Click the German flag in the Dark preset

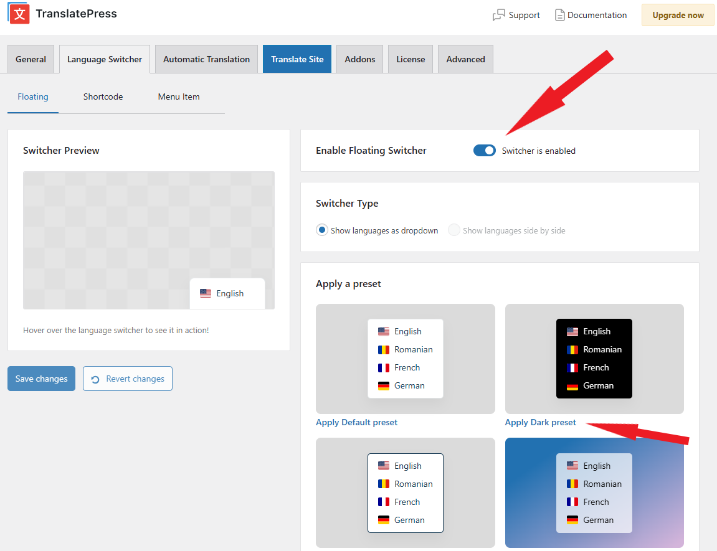(x=572, y=385)
